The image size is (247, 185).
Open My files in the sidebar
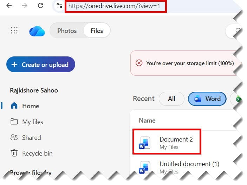click(33, 122)
